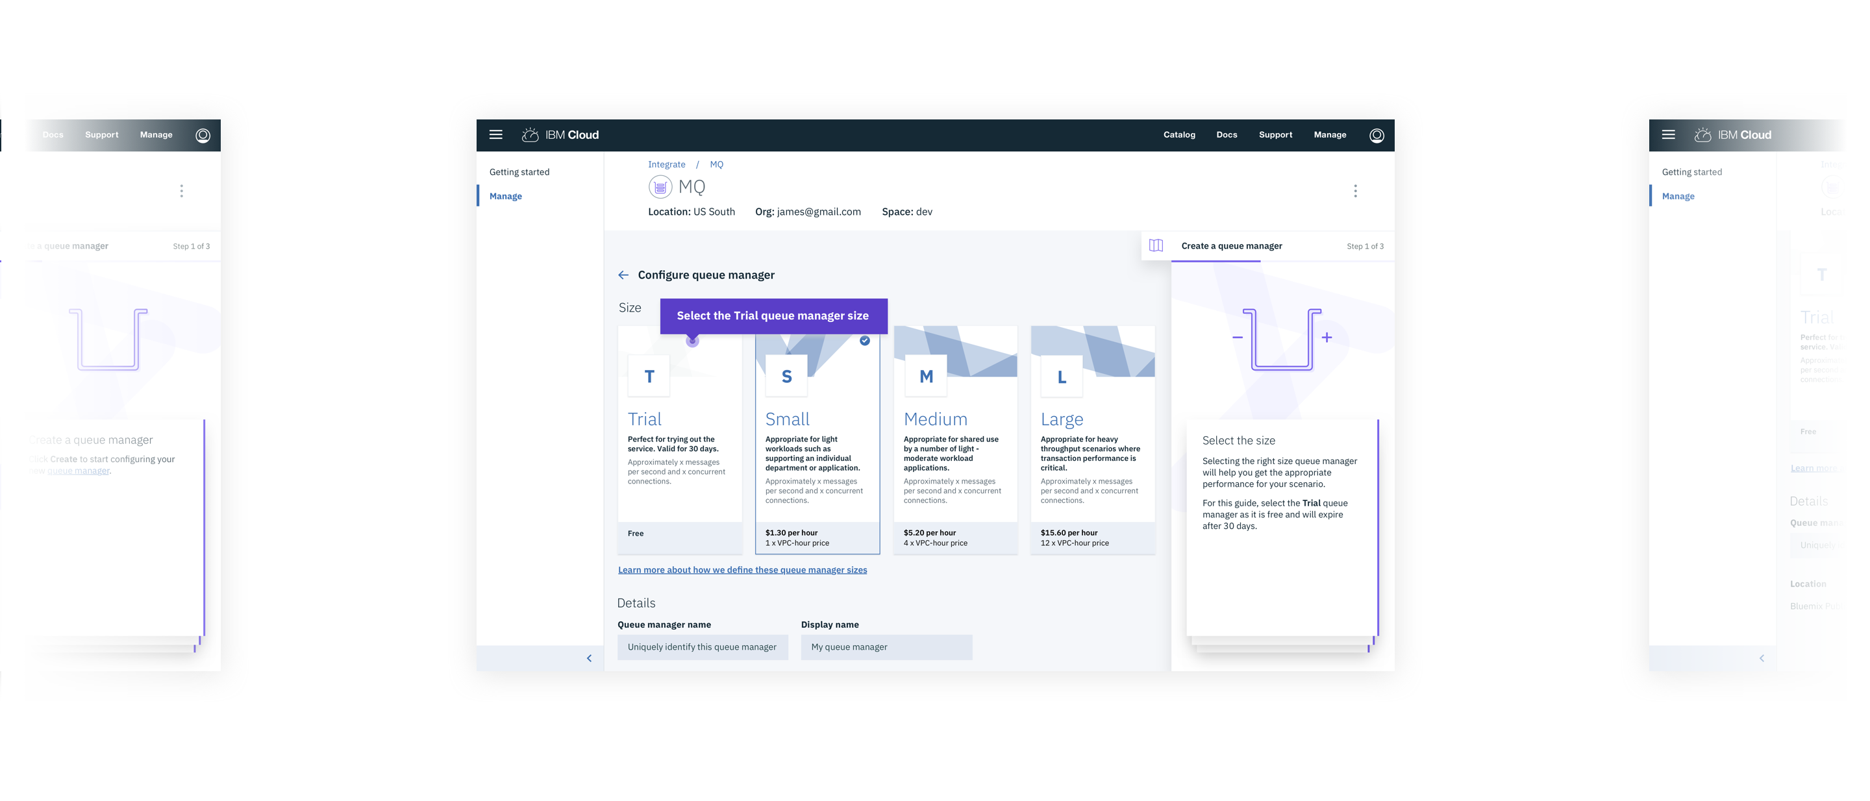Click the MQ service icon beside the title
This screenshot has width=1870, height=801.
tap(660, 187)
